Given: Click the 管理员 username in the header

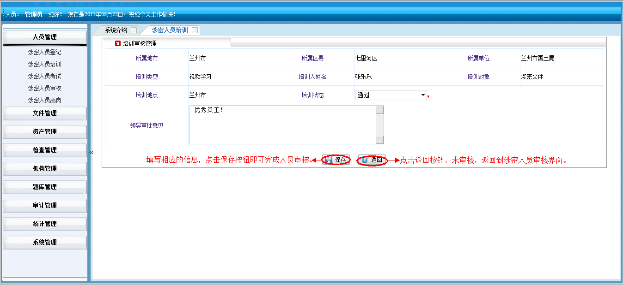Looking at the screenshot, I should (34, 15).
